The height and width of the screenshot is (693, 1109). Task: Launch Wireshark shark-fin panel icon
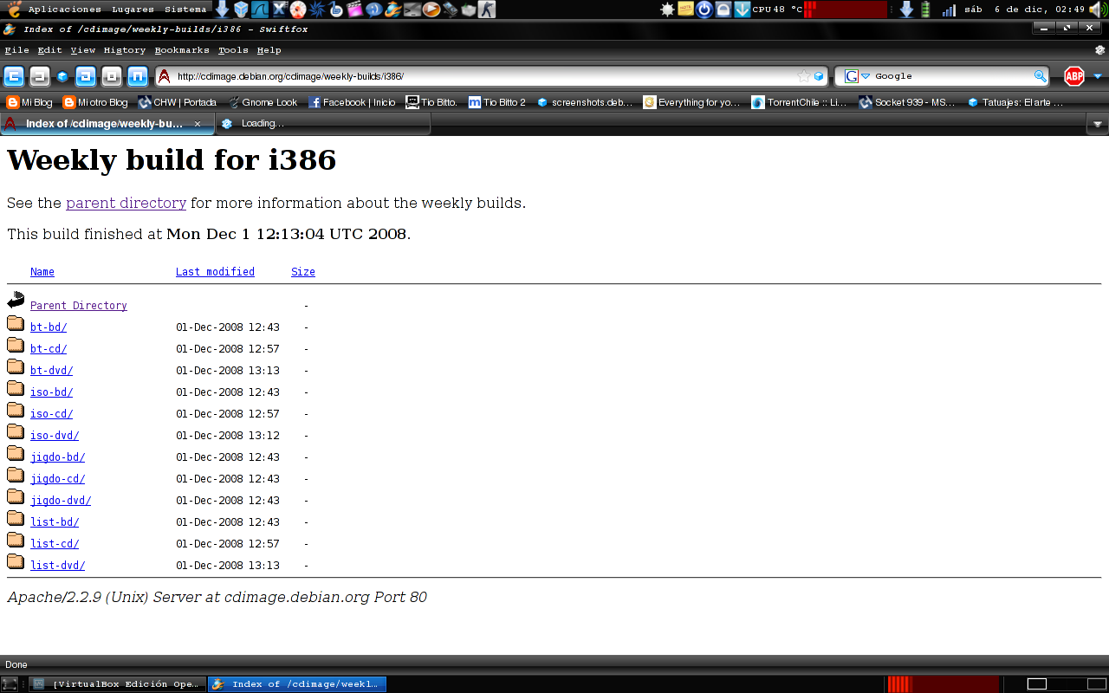tap(261, 10)
